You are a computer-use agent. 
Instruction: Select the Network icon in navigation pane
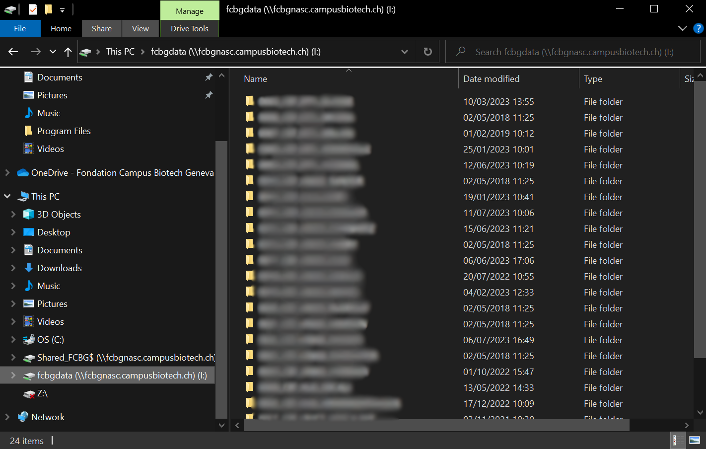tap(23, 417)
